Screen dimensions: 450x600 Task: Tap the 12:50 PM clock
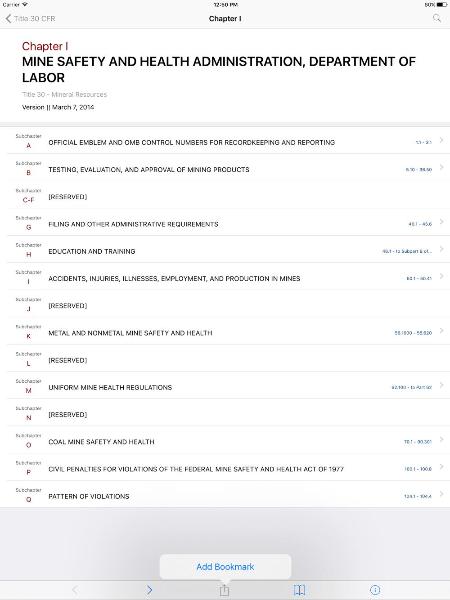click(x=225, y=4)
